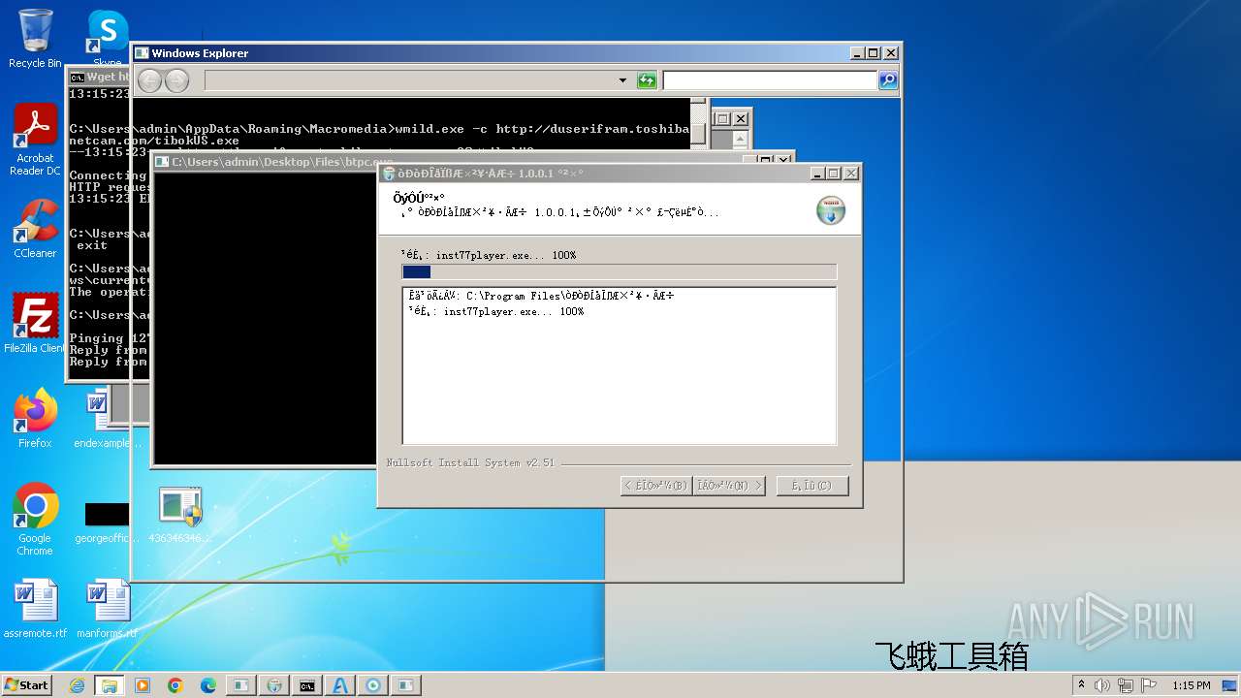Screen dimensions: 1241x698
Task: Open Chrome from the taskbar
Action: (x=175, y=685)
